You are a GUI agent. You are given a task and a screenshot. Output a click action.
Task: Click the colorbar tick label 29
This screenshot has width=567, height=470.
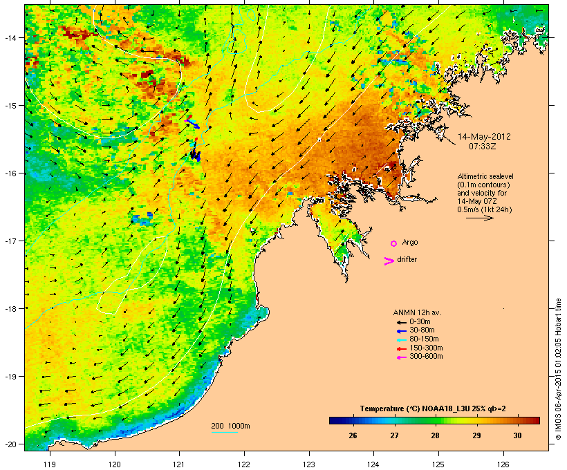(476, 435)
